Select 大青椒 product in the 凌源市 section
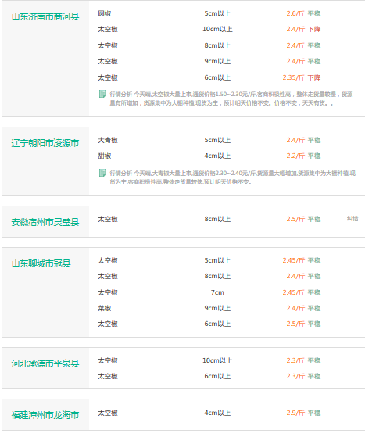 click(x=108, y=140)
